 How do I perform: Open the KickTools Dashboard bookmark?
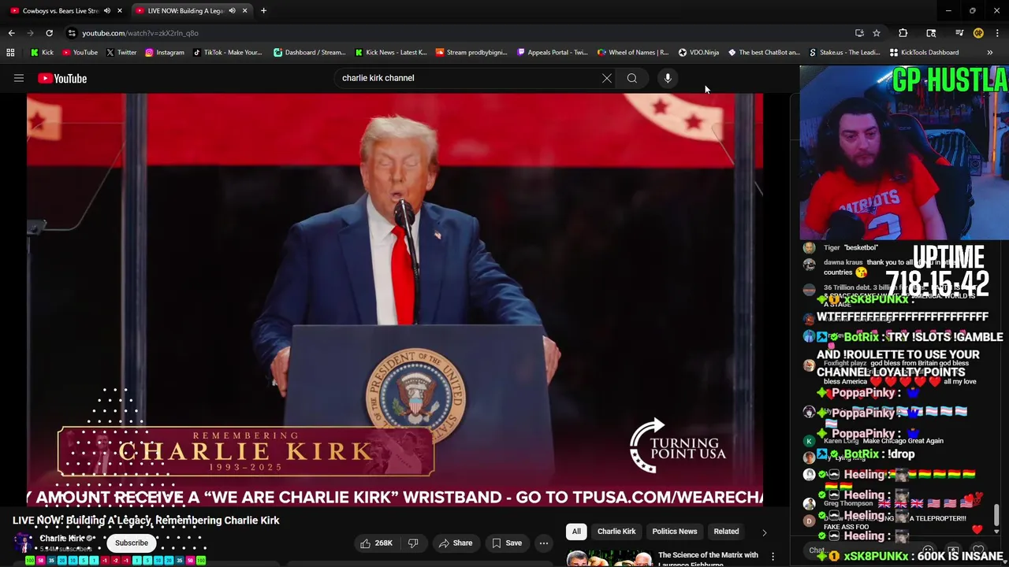click(x=924, y=52)
